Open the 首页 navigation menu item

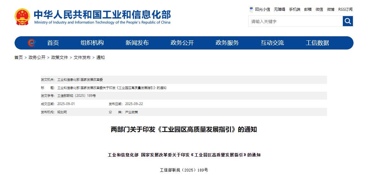click(x=53, y=43)
